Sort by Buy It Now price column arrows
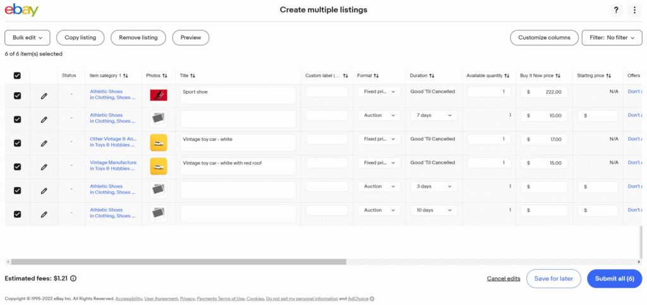Image resolution: width=647 pixels, height=305 pixels. (x=558, y=76)
